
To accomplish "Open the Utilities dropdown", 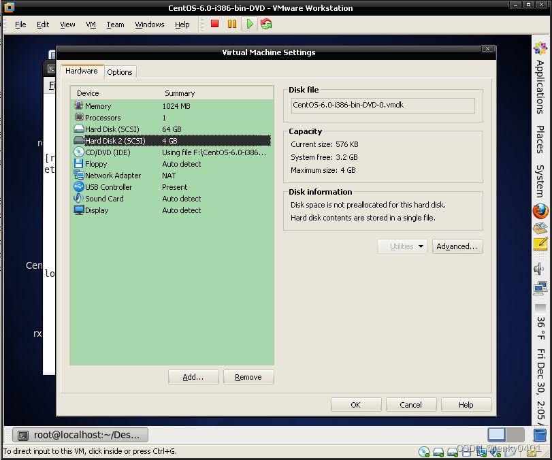I will click(x=402, y=246).
